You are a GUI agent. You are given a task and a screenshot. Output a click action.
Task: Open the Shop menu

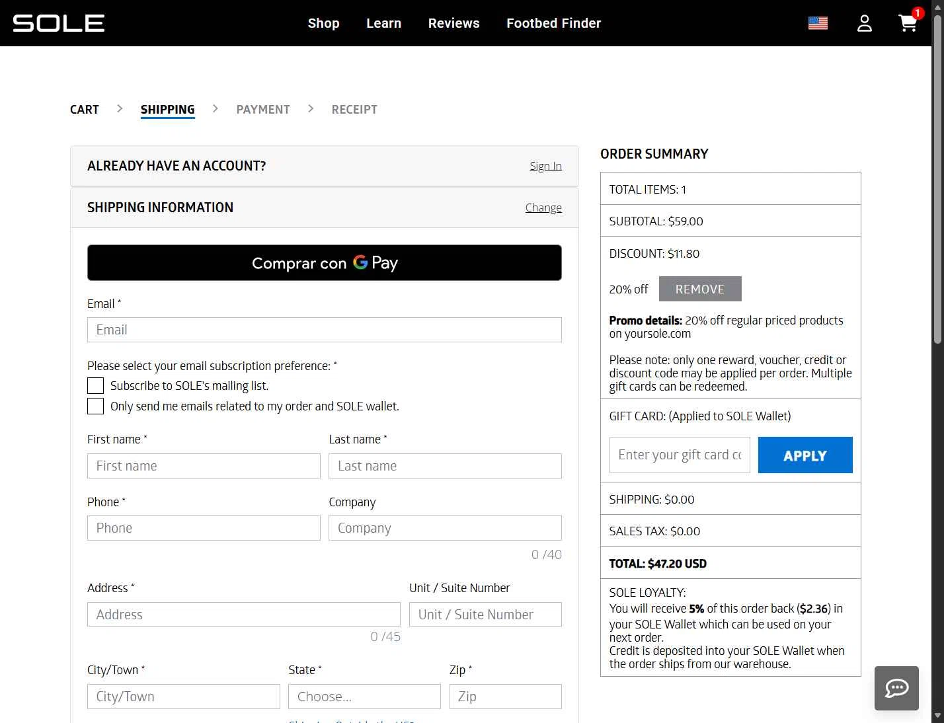click(323, 23)
